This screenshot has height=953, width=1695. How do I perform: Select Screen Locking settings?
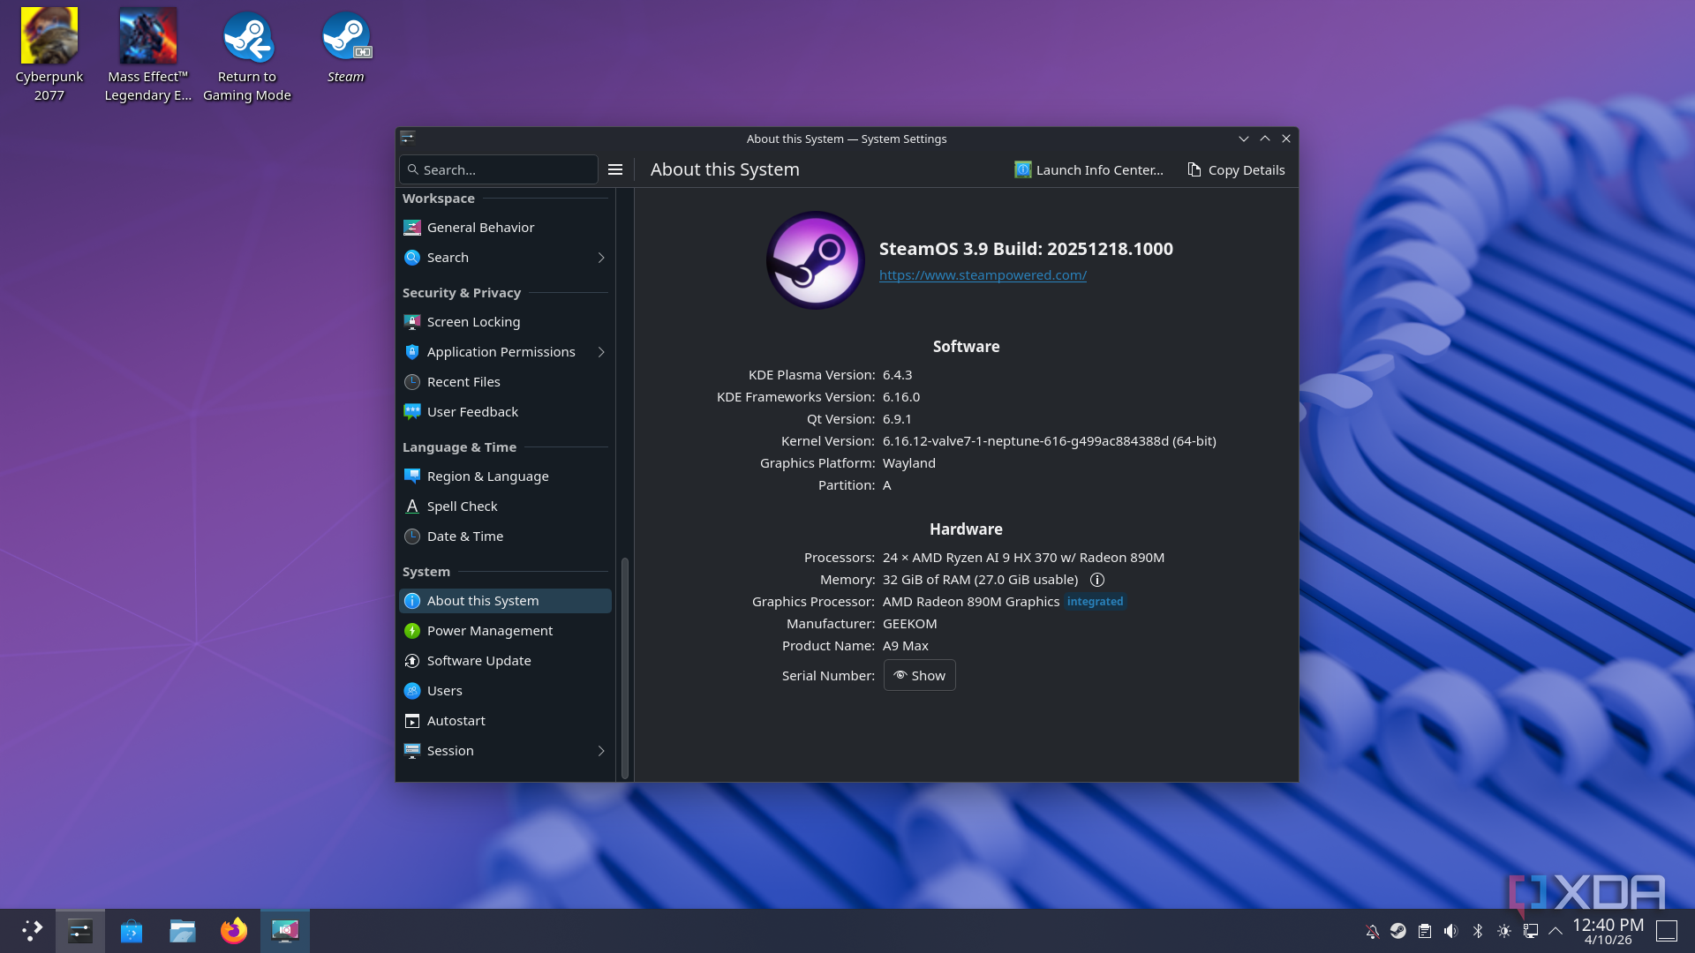505,322
